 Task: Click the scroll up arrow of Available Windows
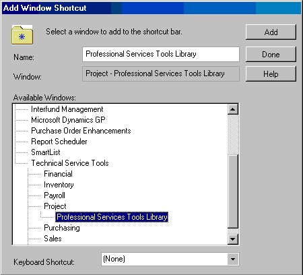click(233, 109)
